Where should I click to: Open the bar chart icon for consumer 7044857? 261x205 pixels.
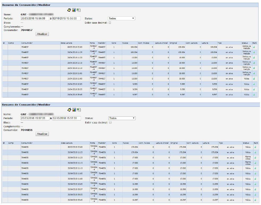74,10
